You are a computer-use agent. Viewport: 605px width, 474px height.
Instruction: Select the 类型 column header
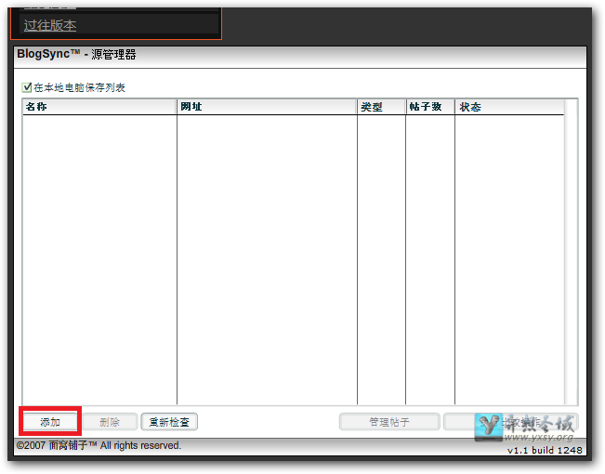click(x=380, y=107)
